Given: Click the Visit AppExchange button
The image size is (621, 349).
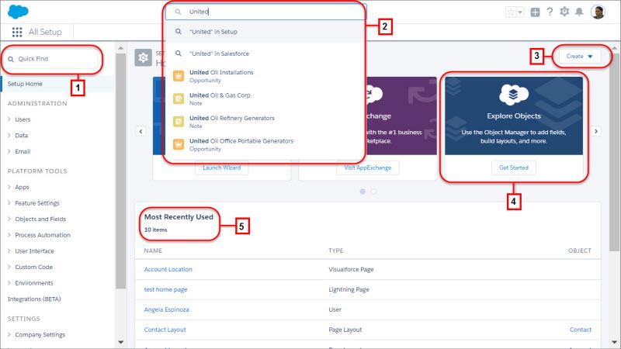Looking at the screenshot, I should (x=367, y=168).
